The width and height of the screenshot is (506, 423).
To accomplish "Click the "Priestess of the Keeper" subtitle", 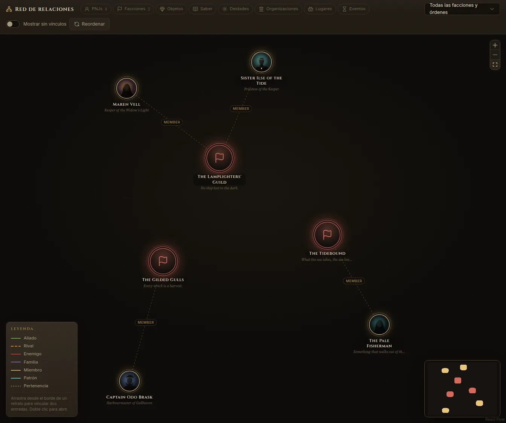I will pyautogui.click(x=261, y=89).
